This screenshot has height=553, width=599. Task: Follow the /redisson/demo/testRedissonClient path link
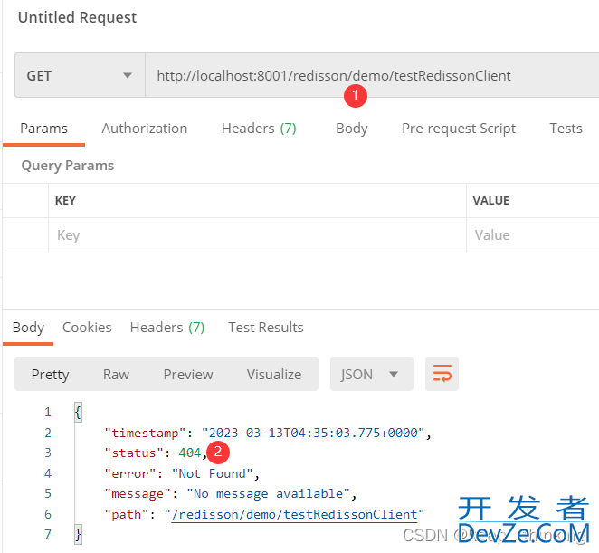(294, 514)
